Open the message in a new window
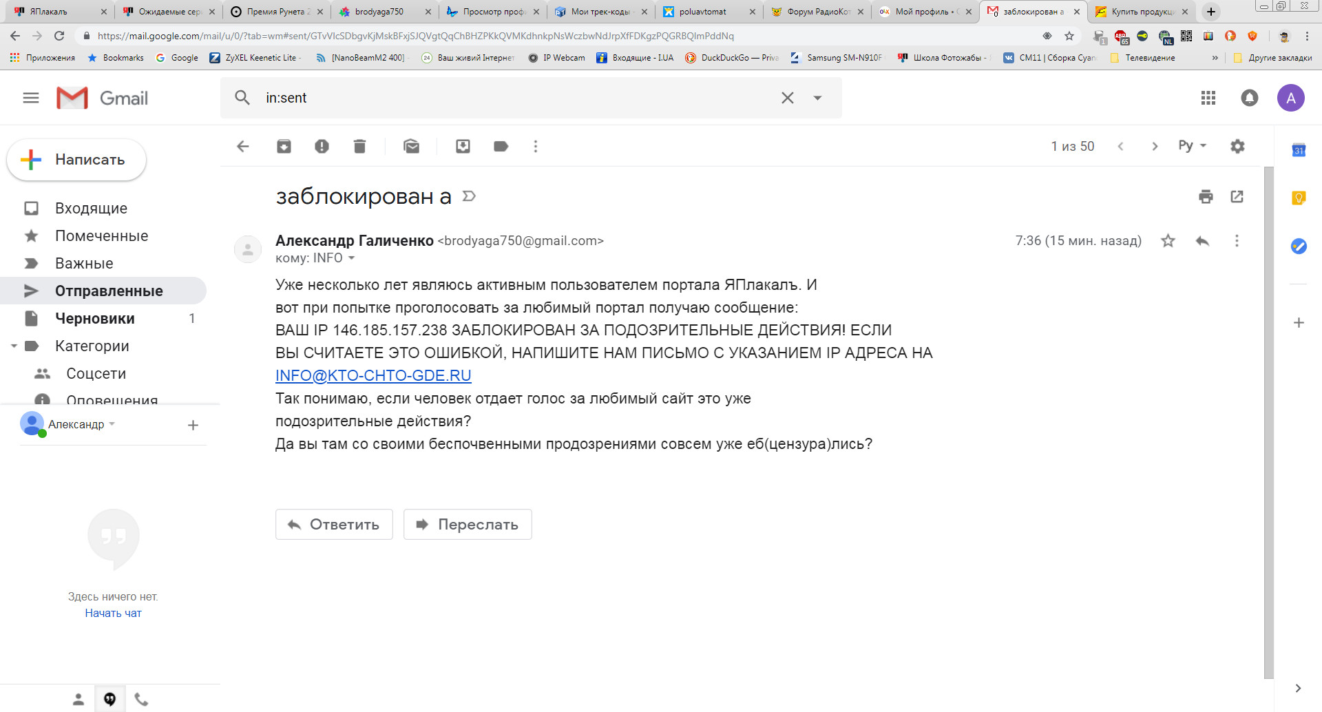The height and width of the screenshot is (712, 1322). point(1237,197)
